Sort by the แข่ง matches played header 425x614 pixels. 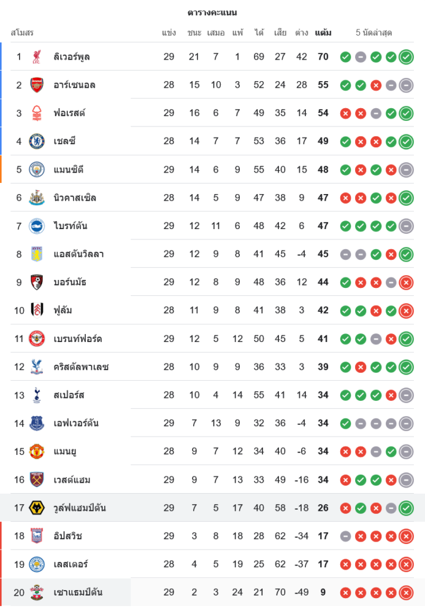tap(169, 33)
